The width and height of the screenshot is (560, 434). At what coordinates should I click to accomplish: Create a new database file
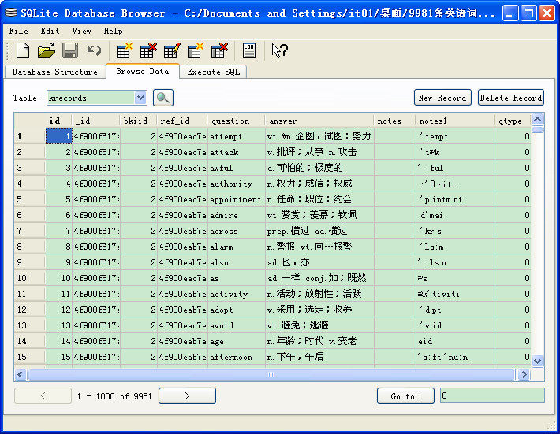pos(23,50)
